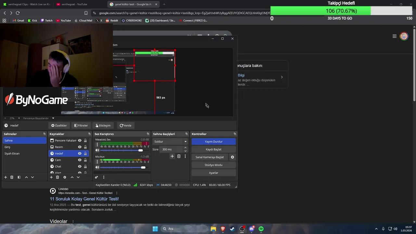
Task: Toggle visibility of the Pencere Yakalama source
Action: [x=80, y=140]
